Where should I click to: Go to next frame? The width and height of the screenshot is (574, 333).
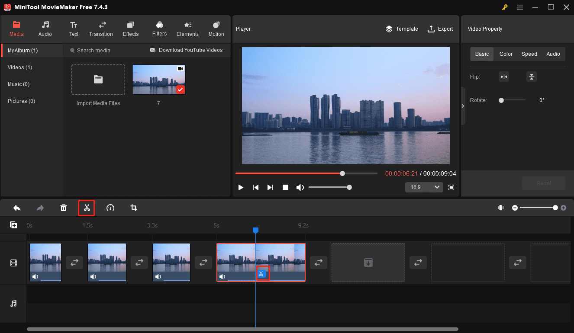[270, 187]
